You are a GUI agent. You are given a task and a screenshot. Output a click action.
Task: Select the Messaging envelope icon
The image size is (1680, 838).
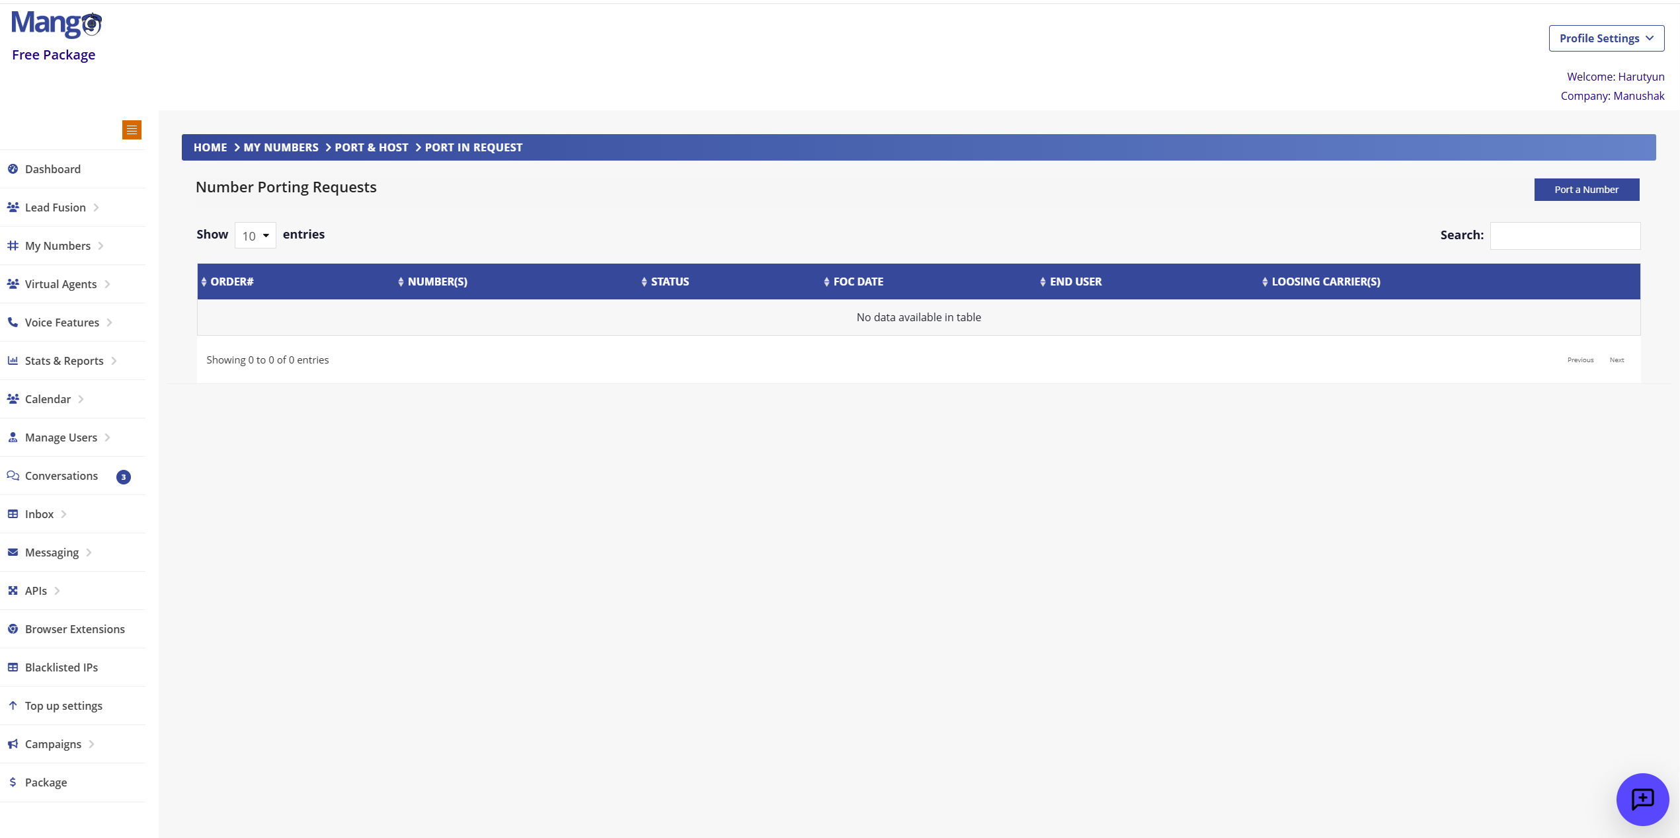tap(13, 552)
